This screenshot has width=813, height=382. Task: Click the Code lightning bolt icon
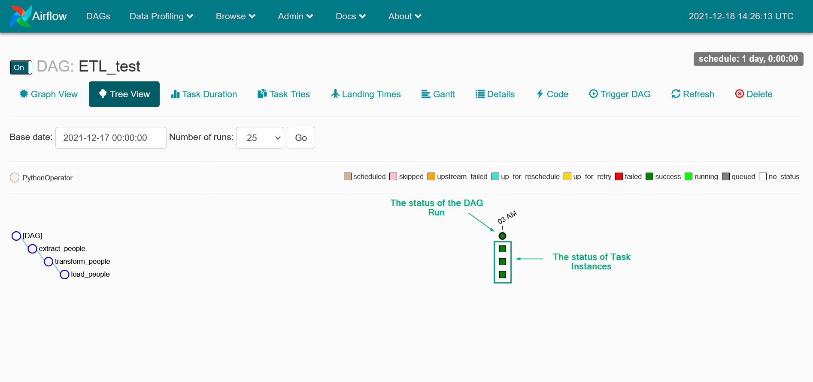point(540,94)
